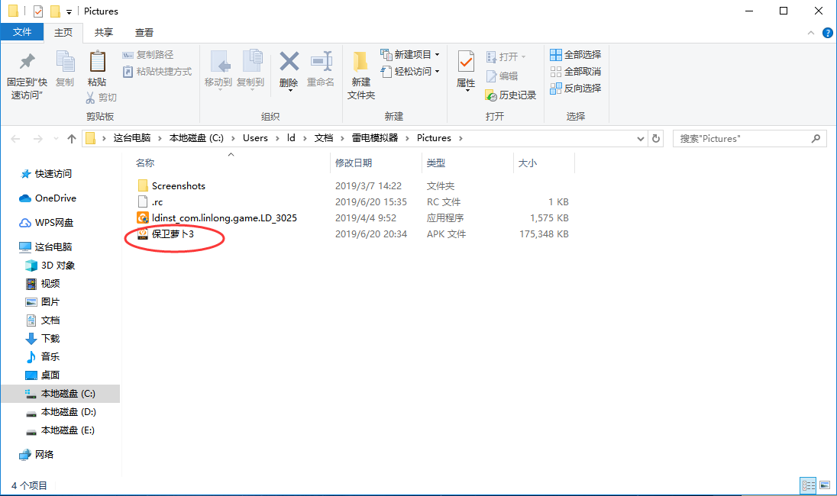
Task: Click the 固定到"快速访问" pin icon
Action: tap(27, 62)
